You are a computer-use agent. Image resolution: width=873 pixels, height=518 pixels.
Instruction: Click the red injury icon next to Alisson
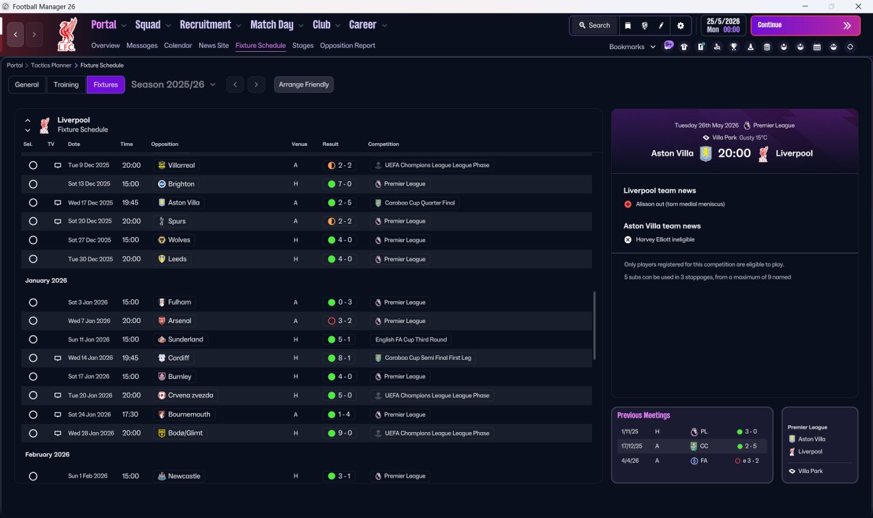tap(628, 204)
